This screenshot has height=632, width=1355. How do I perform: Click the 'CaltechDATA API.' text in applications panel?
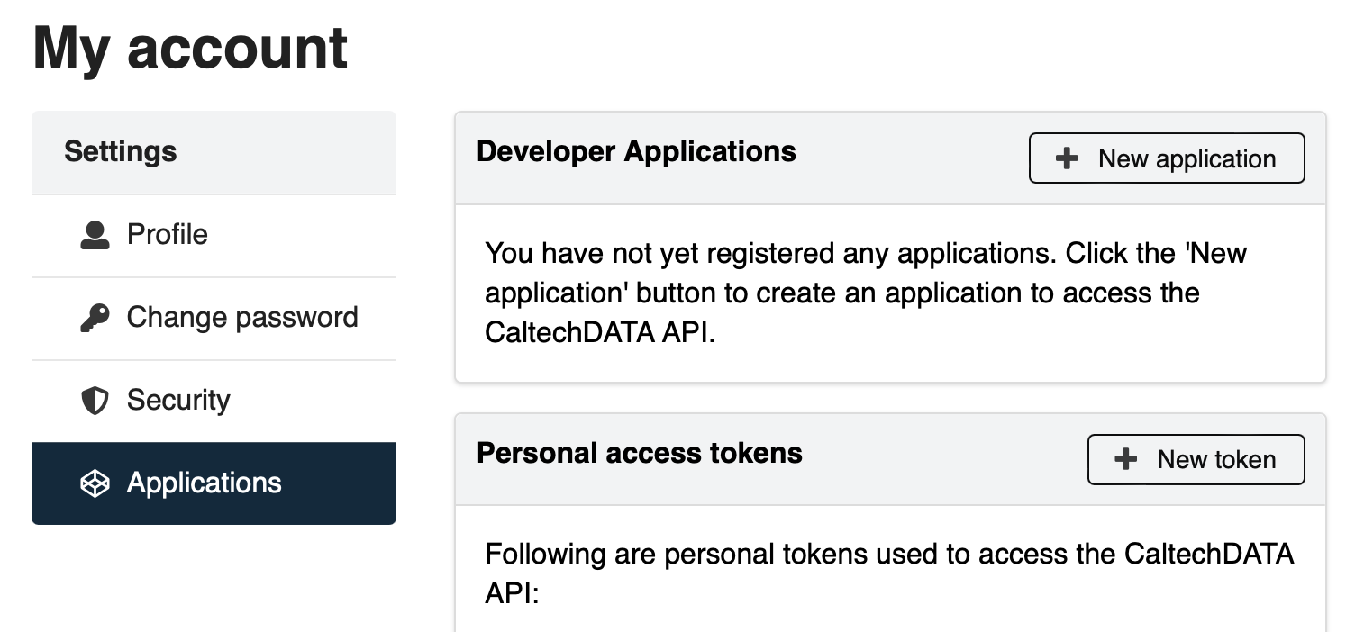click(x=600, y=332)
